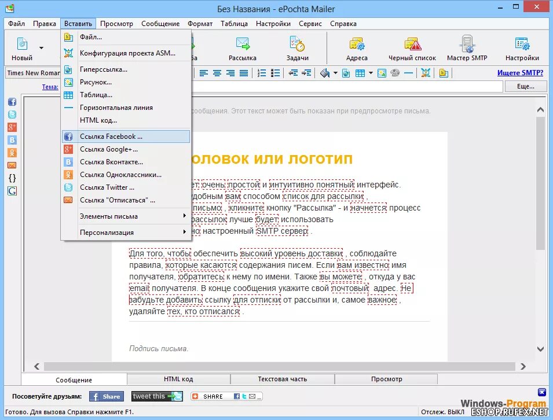Insert hyperlink via toolbar globe icon
Screen dimensions: 553x420
tap(346, 73)
